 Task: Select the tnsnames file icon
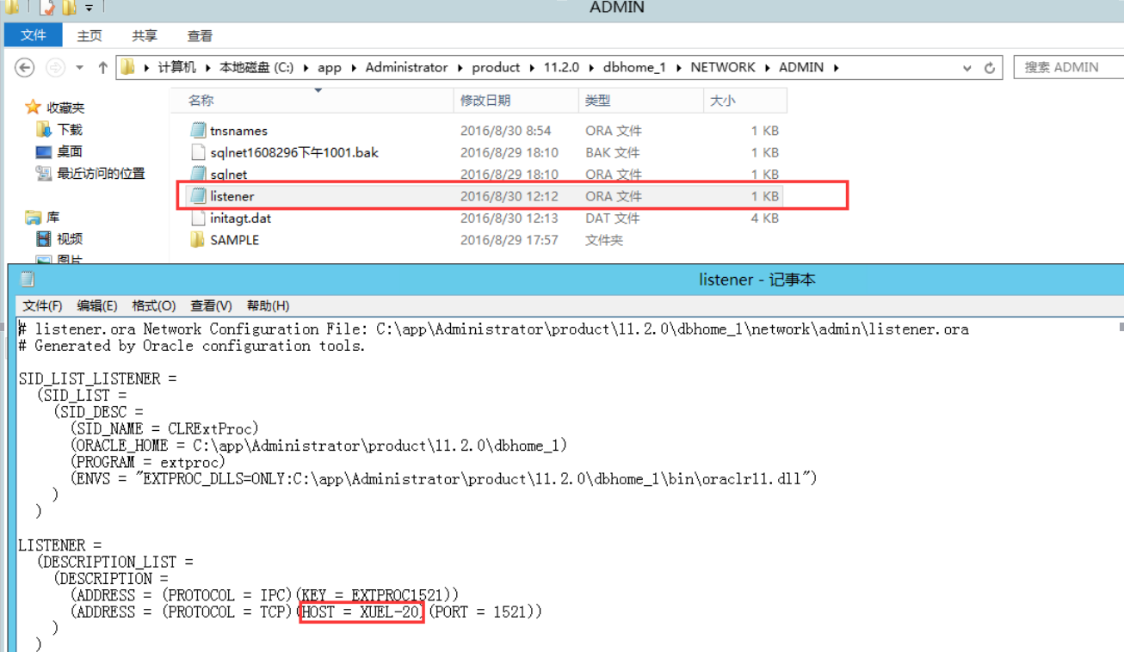pyautogui.click(x=198, y=131)
